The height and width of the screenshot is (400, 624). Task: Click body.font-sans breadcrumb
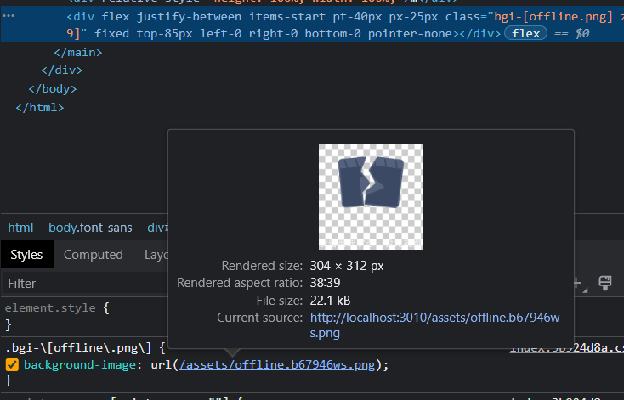pyautogui.click(x=90, y=228)
